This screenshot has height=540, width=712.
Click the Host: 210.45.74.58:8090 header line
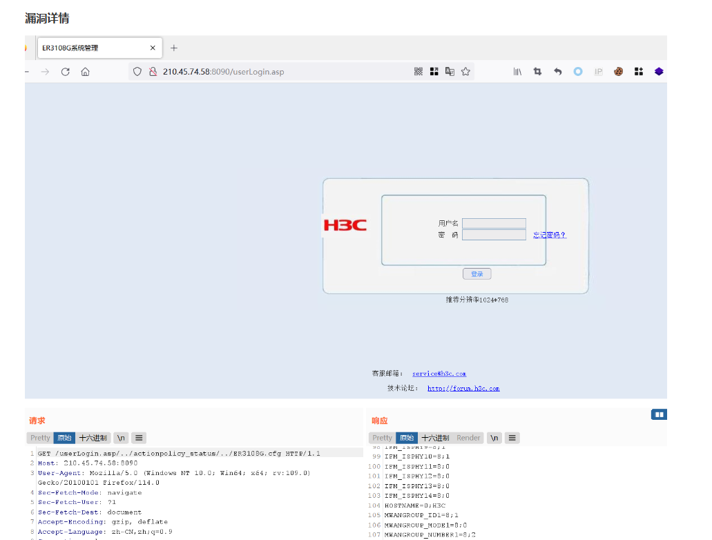point(88,463)
